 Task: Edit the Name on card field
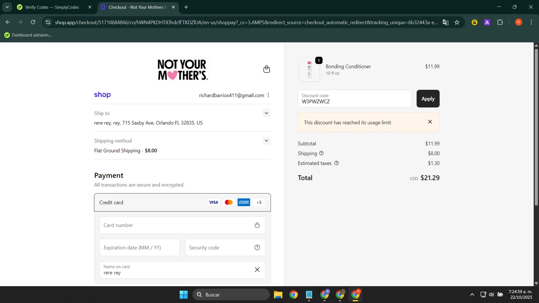[x=183, y=270]
